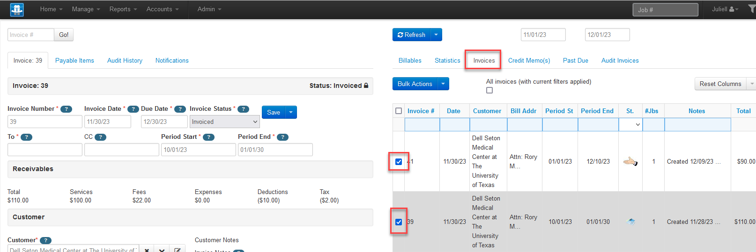Click the empty To input field

tap(45, 150)
